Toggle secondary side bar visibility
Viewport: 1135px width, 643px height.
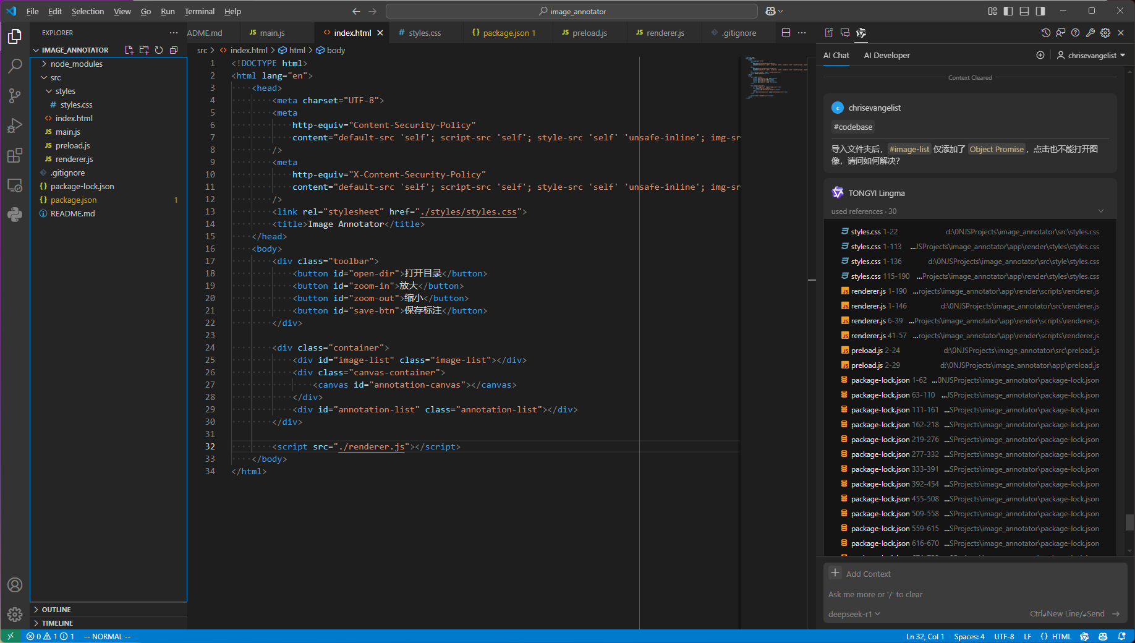click(1040, 11)
